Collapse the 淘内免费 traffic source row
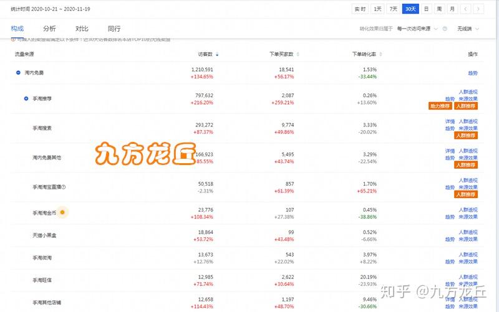The image size is (499, 312). pos(18,73)
